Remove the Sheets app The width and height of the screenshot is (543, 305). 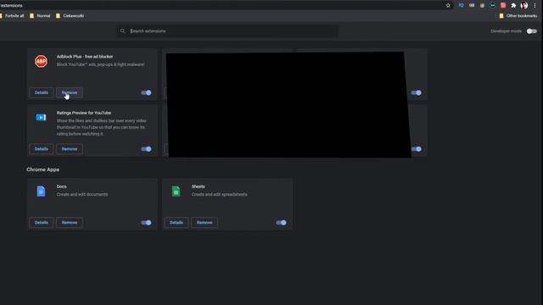coord(204,222)
